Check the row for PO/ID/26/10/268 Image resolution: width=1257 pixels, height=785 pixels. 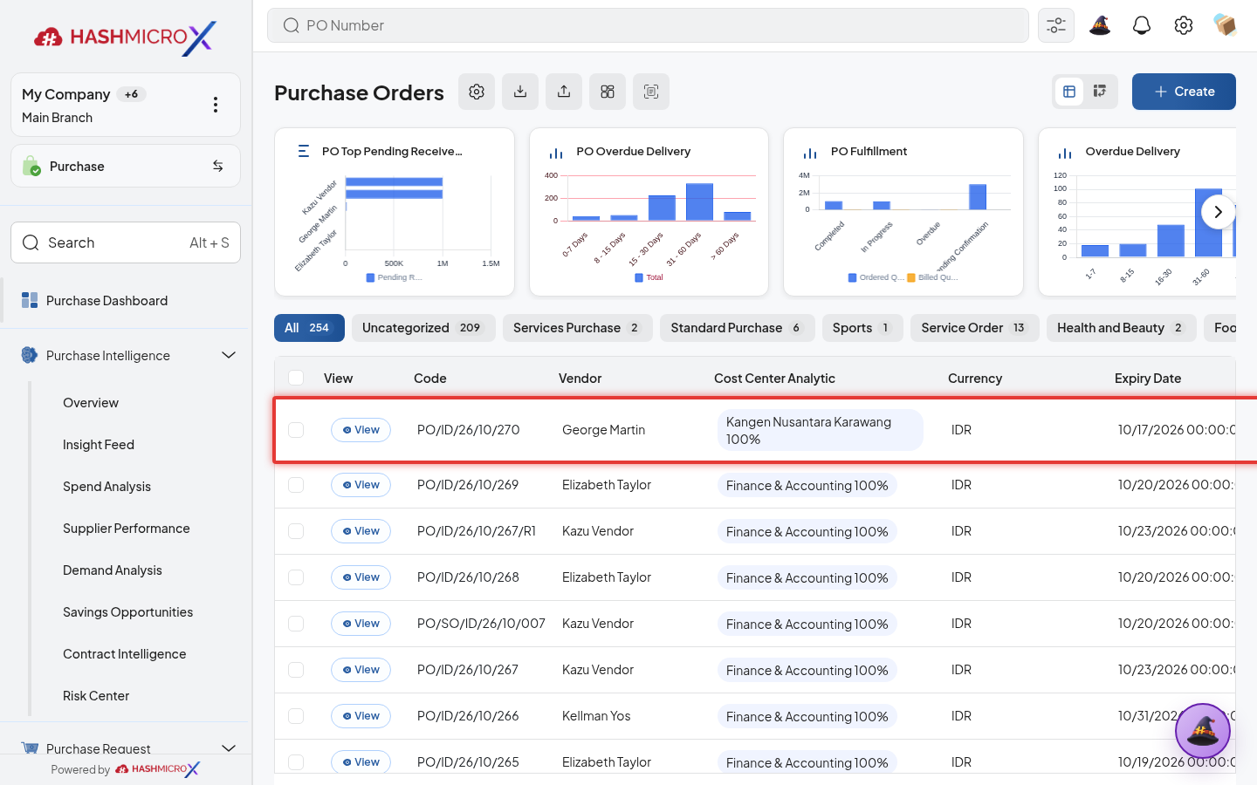point(296,577)
